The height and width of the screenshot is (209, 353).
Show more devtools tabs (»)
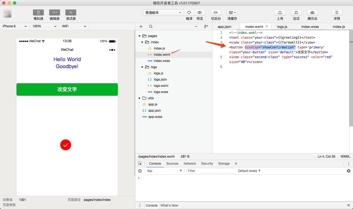pyautogui.click(x=236, y=164)
